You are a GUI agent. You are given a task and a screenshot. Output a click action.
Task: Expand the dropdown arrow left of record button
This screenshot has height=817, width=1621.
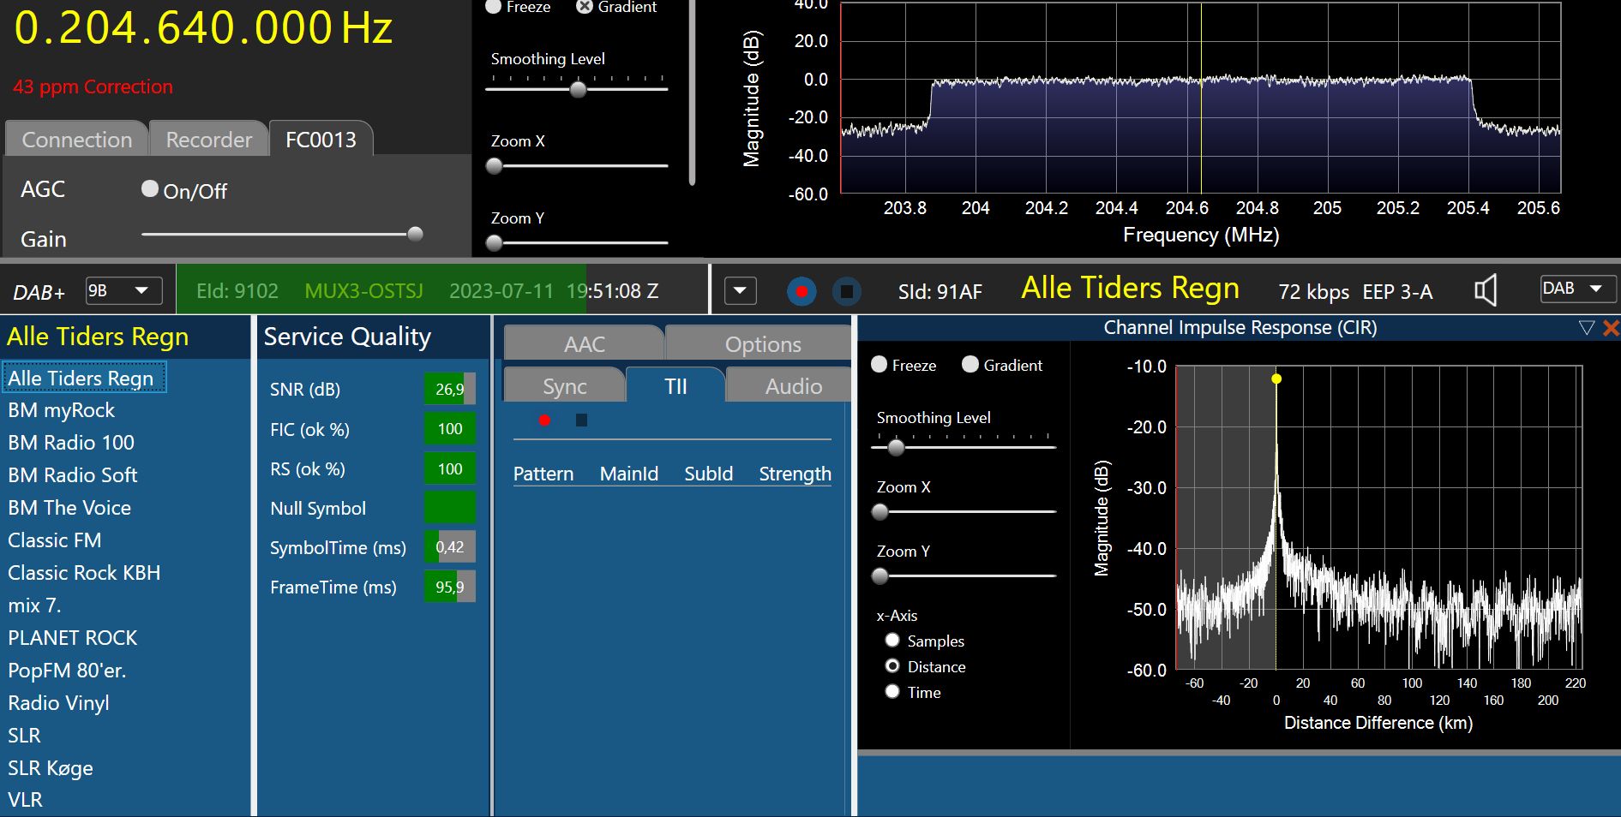click(x=740, y=291)
